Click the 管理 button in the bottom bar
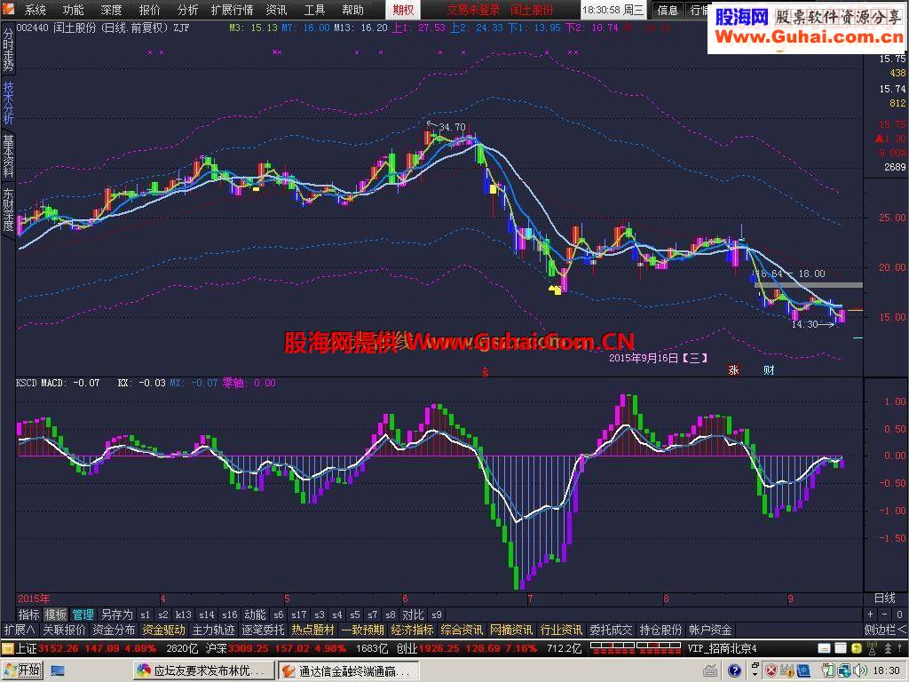The width and height of the screenshot is (909, 682). [83, 615]
